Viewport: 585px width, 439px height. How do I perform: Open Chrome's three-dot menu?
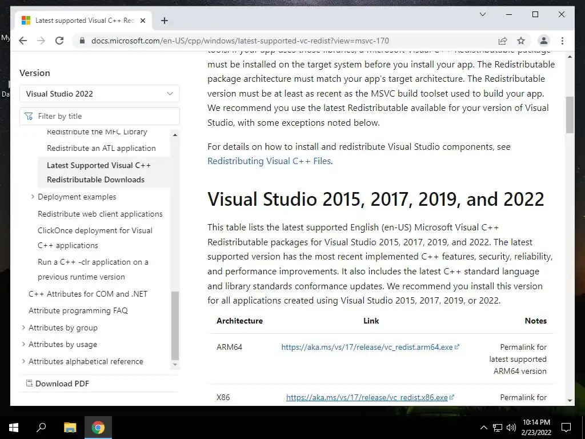(562, 41)
